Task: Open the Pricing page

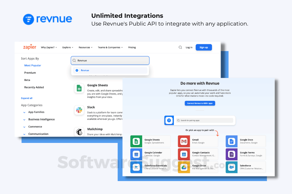Action: click(x=132, y=47)
